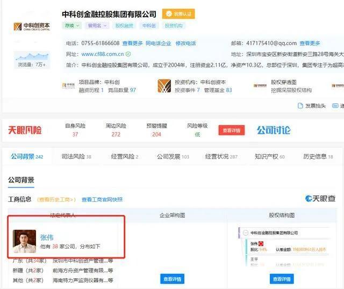Select the 投资机构 tag
344x289 pixels.
point(174,26)
